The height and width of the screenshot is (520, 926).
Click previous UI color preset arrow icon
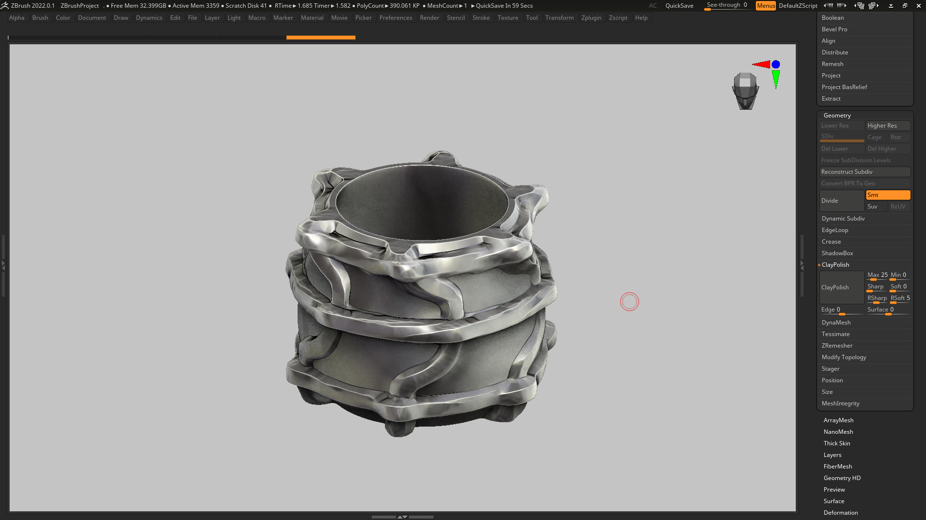pos(828,5)
